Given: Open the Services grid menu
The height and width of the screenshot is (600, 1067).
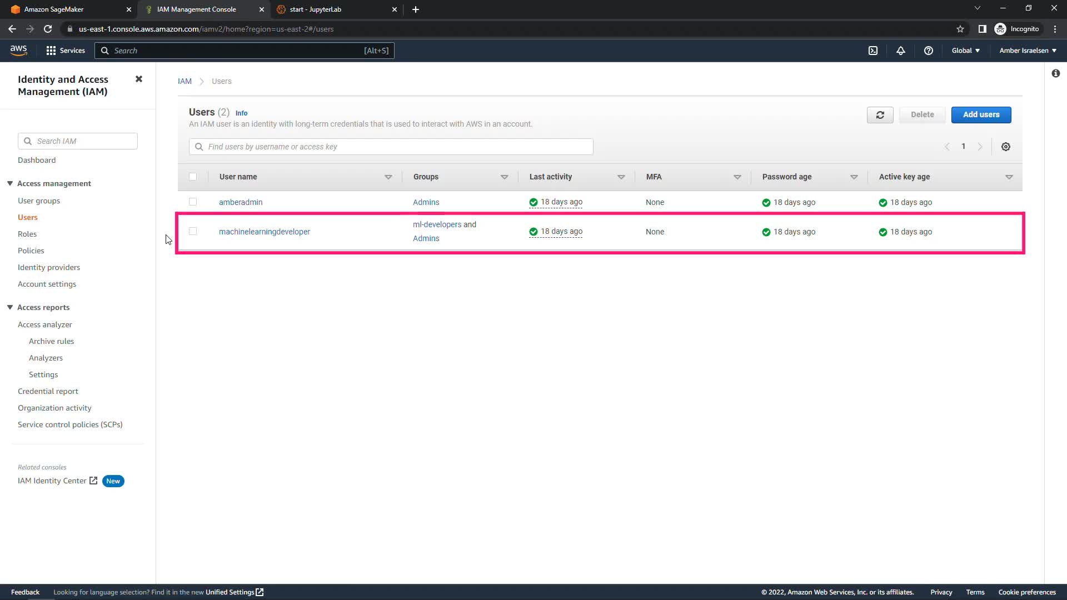Looking at the screenshot, I should click(x=66, y=51).
